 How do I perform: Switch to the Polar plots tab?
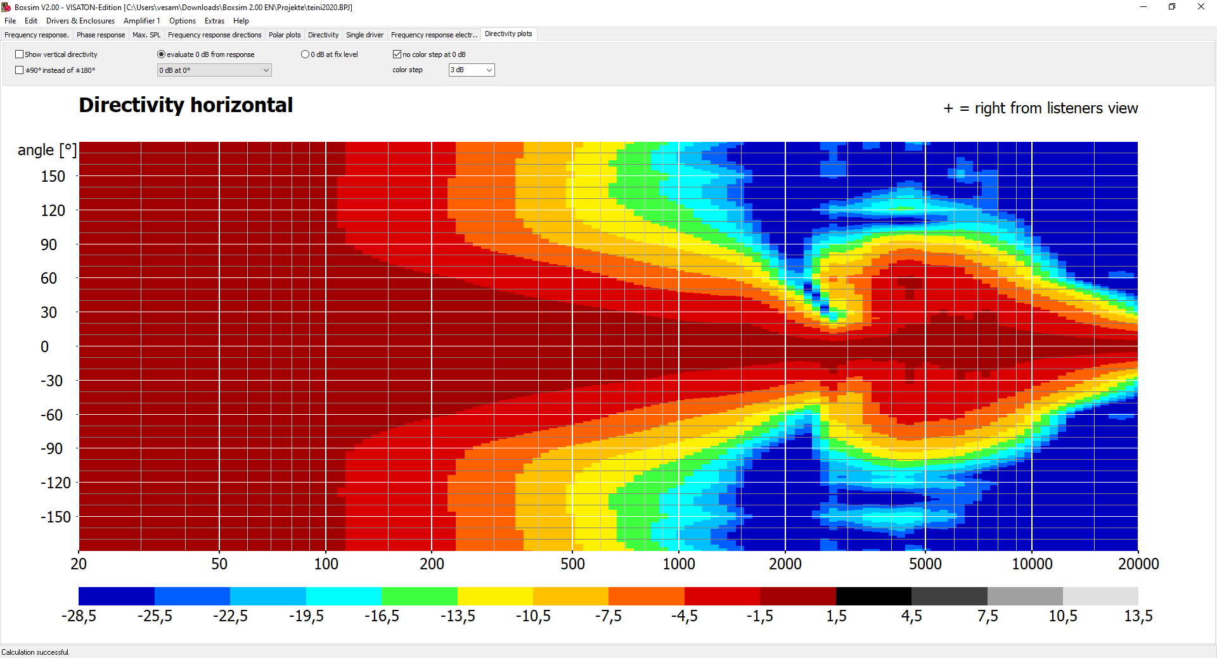pos(285,35)
